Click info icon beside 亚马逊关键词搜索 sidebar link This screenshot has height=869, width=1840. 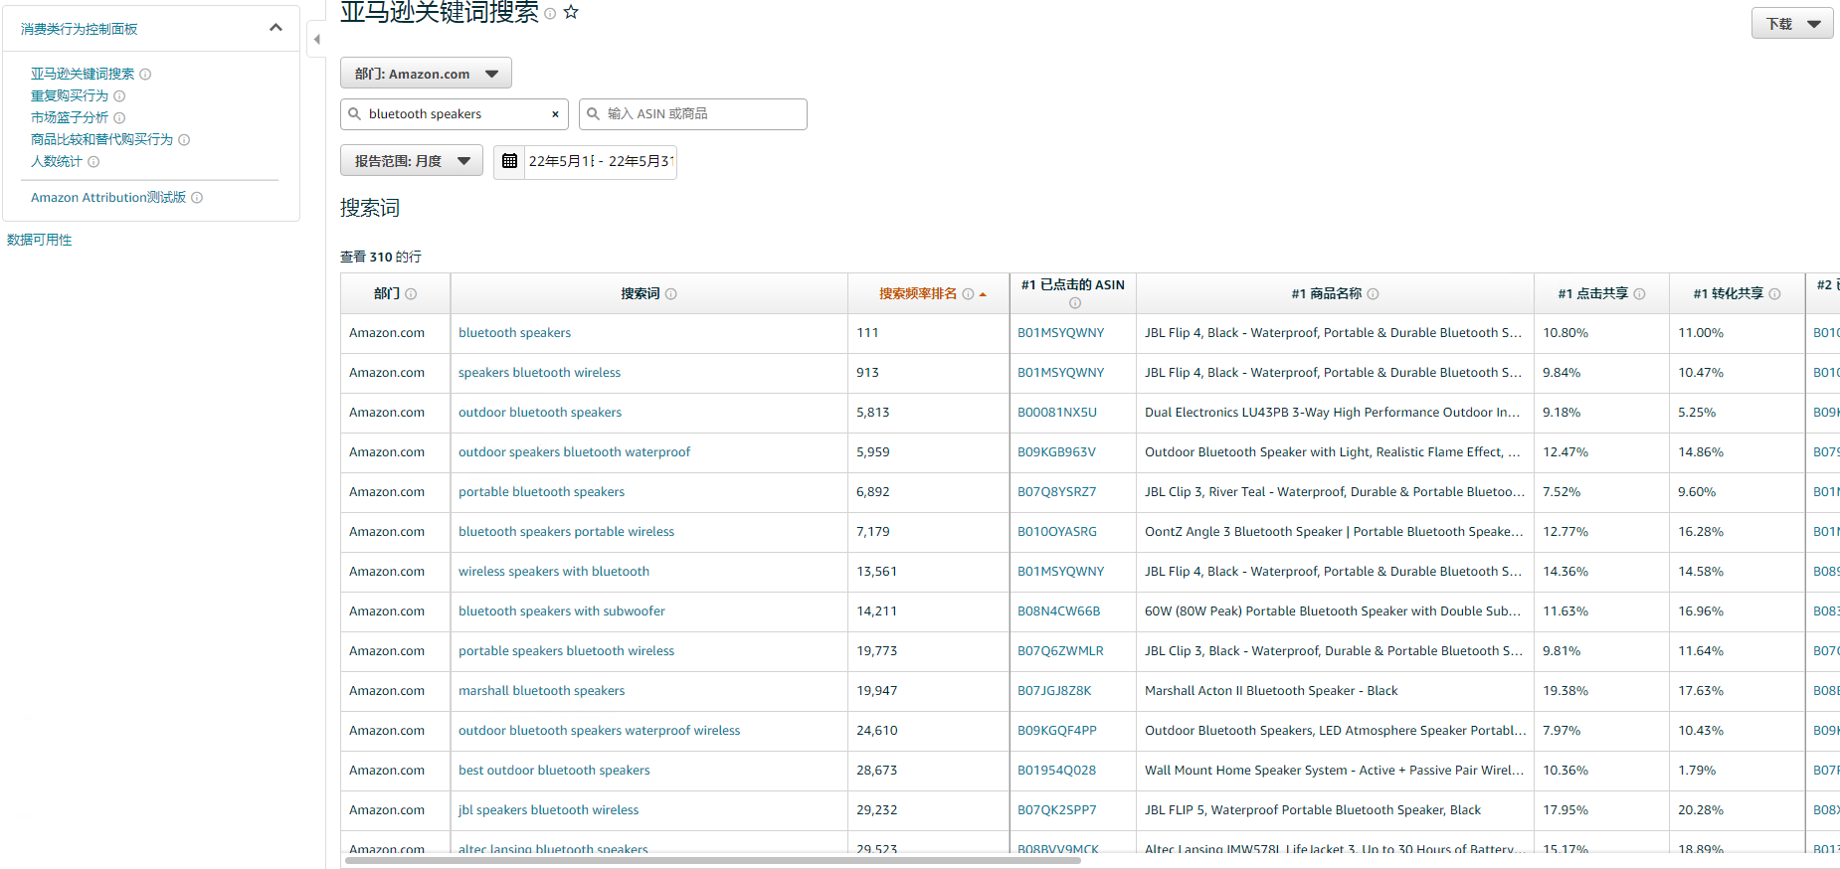pos(145,75)
